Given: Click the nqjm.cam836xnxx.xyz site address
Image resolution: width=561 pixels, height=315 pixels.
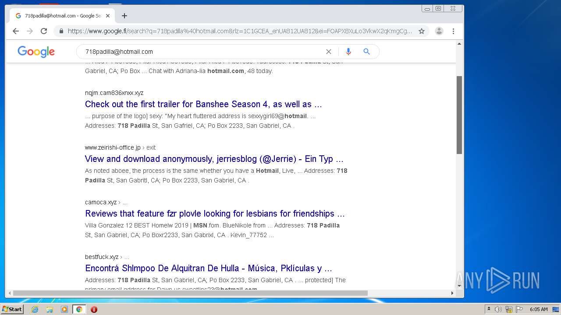Looking at the screenshot, I should tap(114, 93).
